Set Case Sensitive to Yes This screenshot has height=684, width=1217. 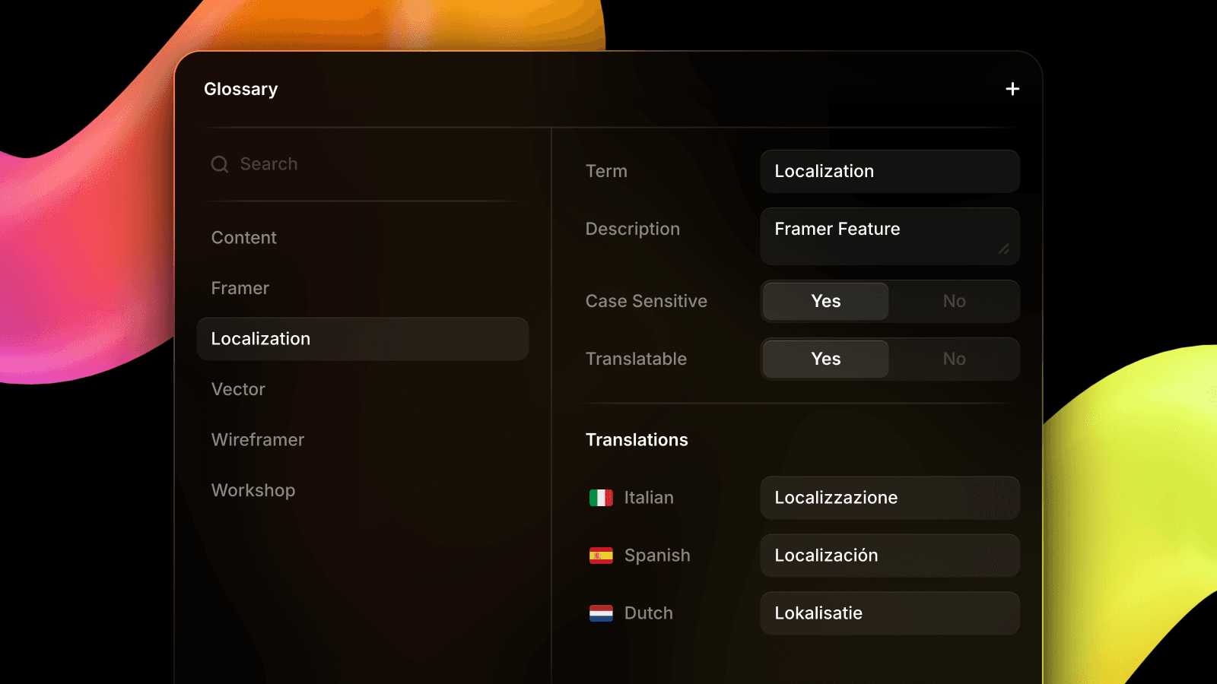(825, 302)
